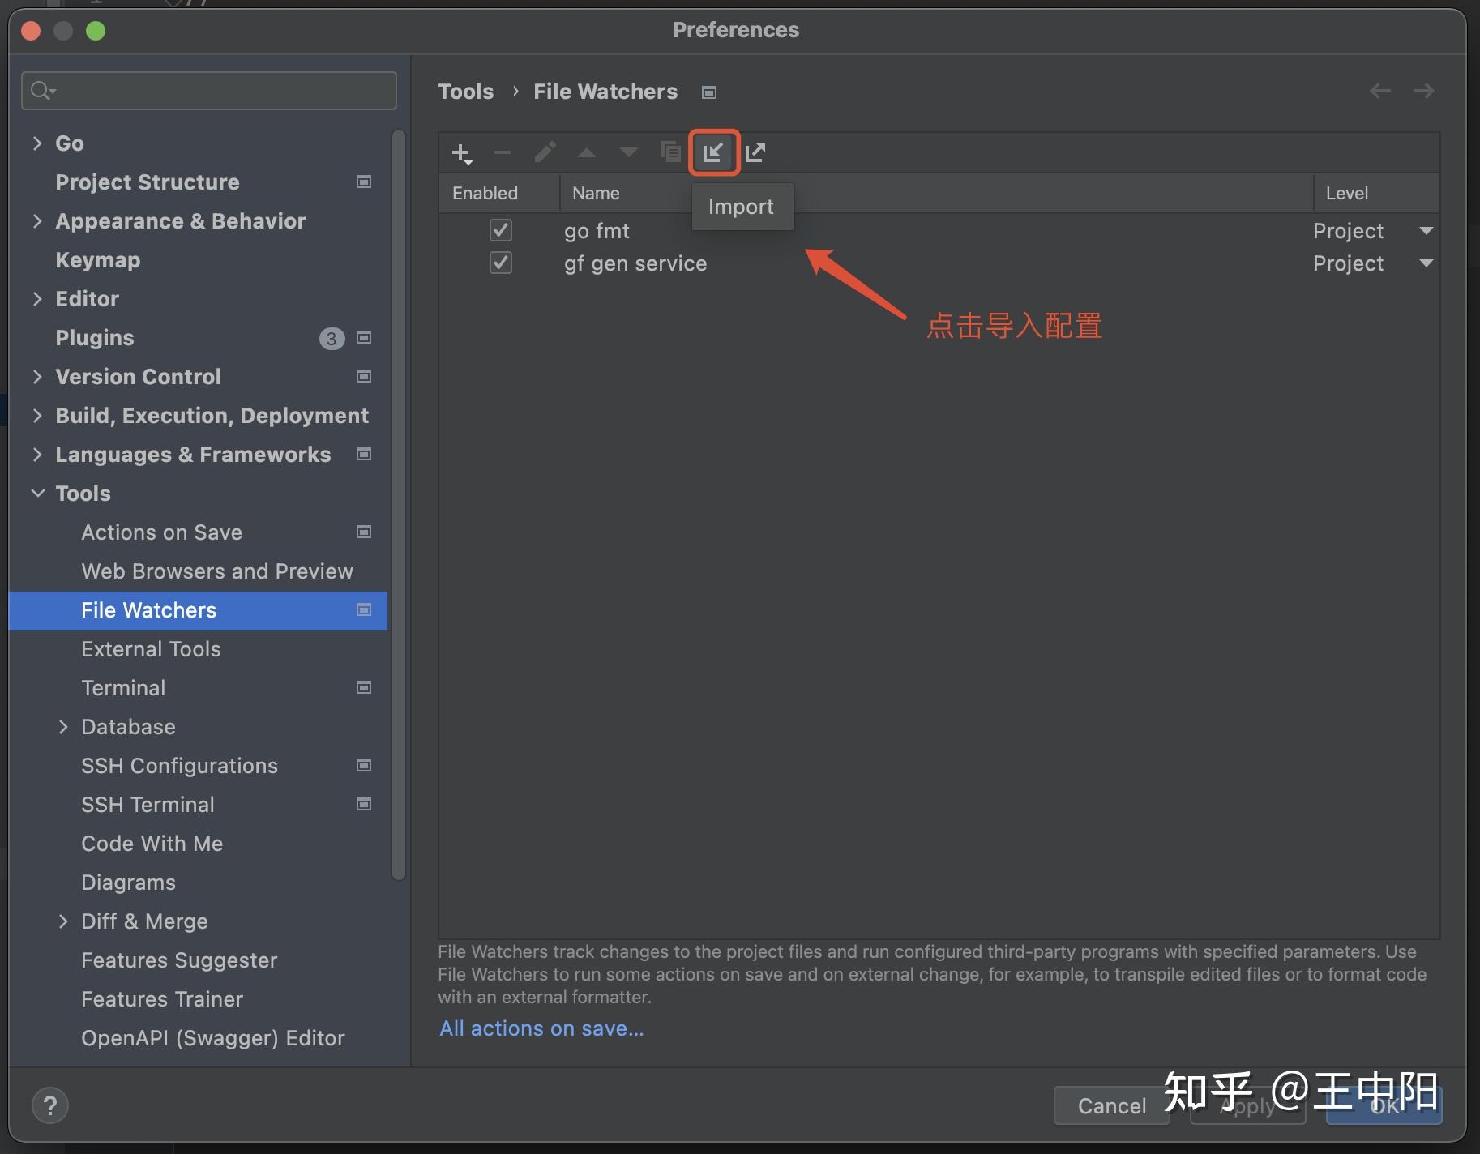Disable the gf gen service watcher
This screenshot has height=1154, width=1480.
coord(501,263)
